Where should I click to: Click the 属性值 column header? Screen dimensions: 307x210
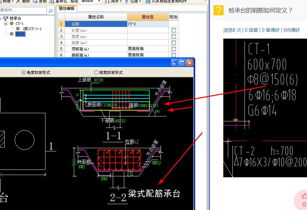click(148, 17)
